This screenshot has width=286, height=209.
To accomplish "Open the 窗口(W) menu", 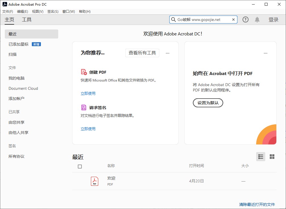I will click(68, 11).
